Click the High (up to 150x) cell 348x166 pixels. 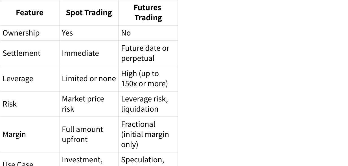144,79
